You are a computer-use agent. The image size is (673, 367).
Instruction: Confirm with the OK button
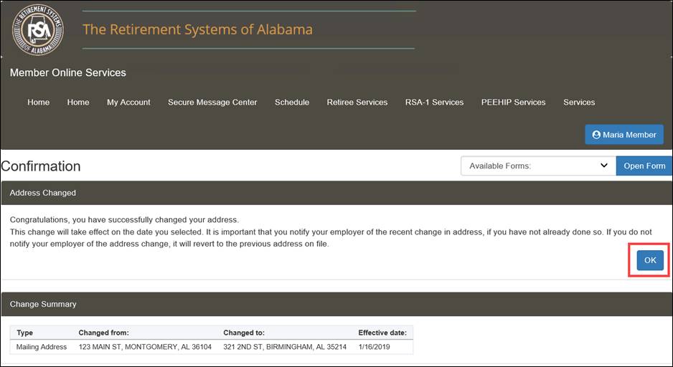[x=649, y=260]
